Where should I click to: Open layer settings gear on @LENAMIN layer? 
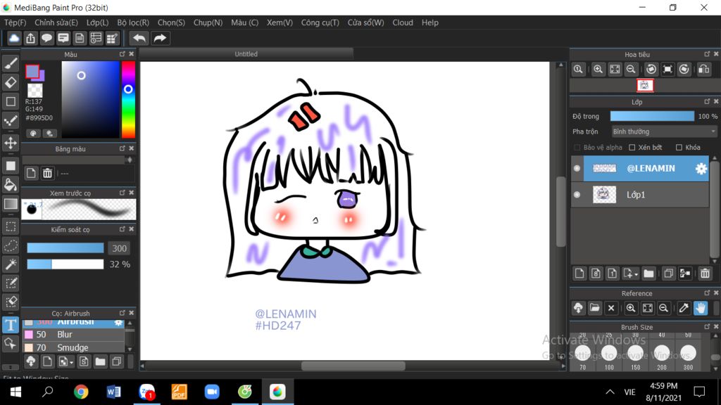(x=701, y=169)
